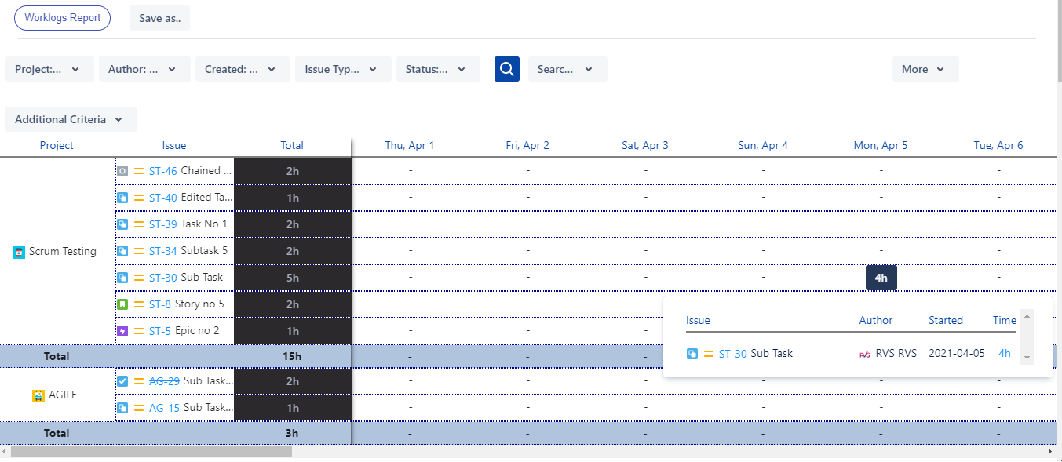Click the Worklogs Report button
Screen dimensions: 1062x462
pyautogui.click(x=63, y=18)
